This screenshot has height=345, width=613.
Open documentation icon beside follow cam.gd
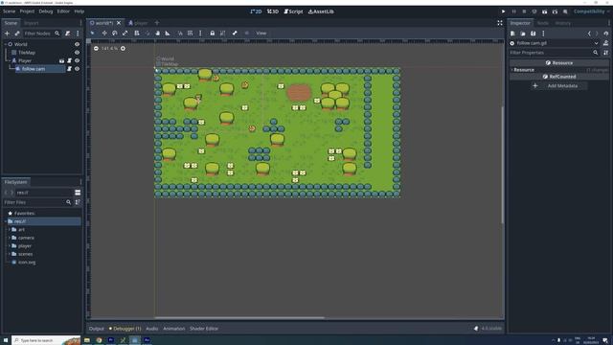coord(606,43)
